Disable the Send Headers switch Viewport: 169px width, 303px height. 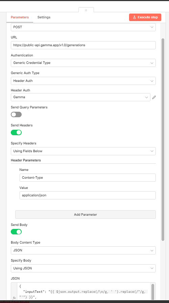(16, 132)
